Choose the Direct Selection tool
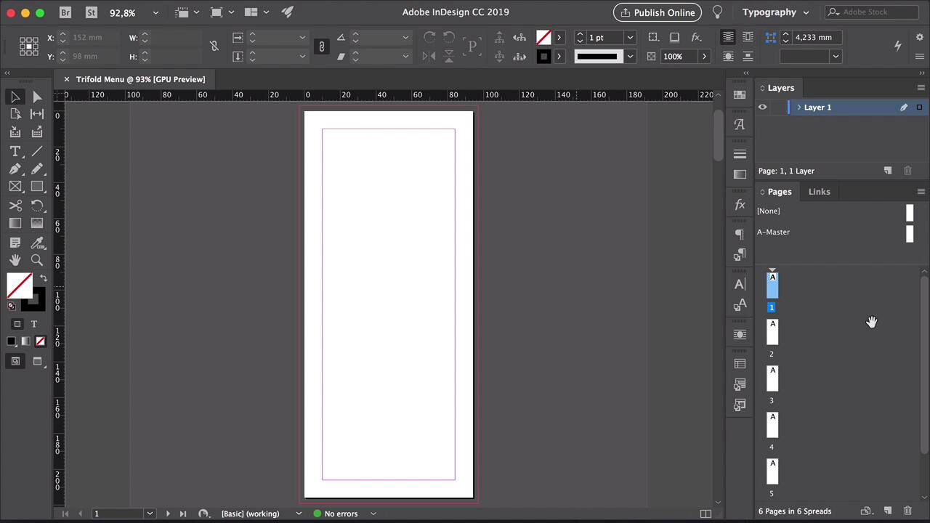This screenshot has height=523, width=930. click(x=37, y=97)
